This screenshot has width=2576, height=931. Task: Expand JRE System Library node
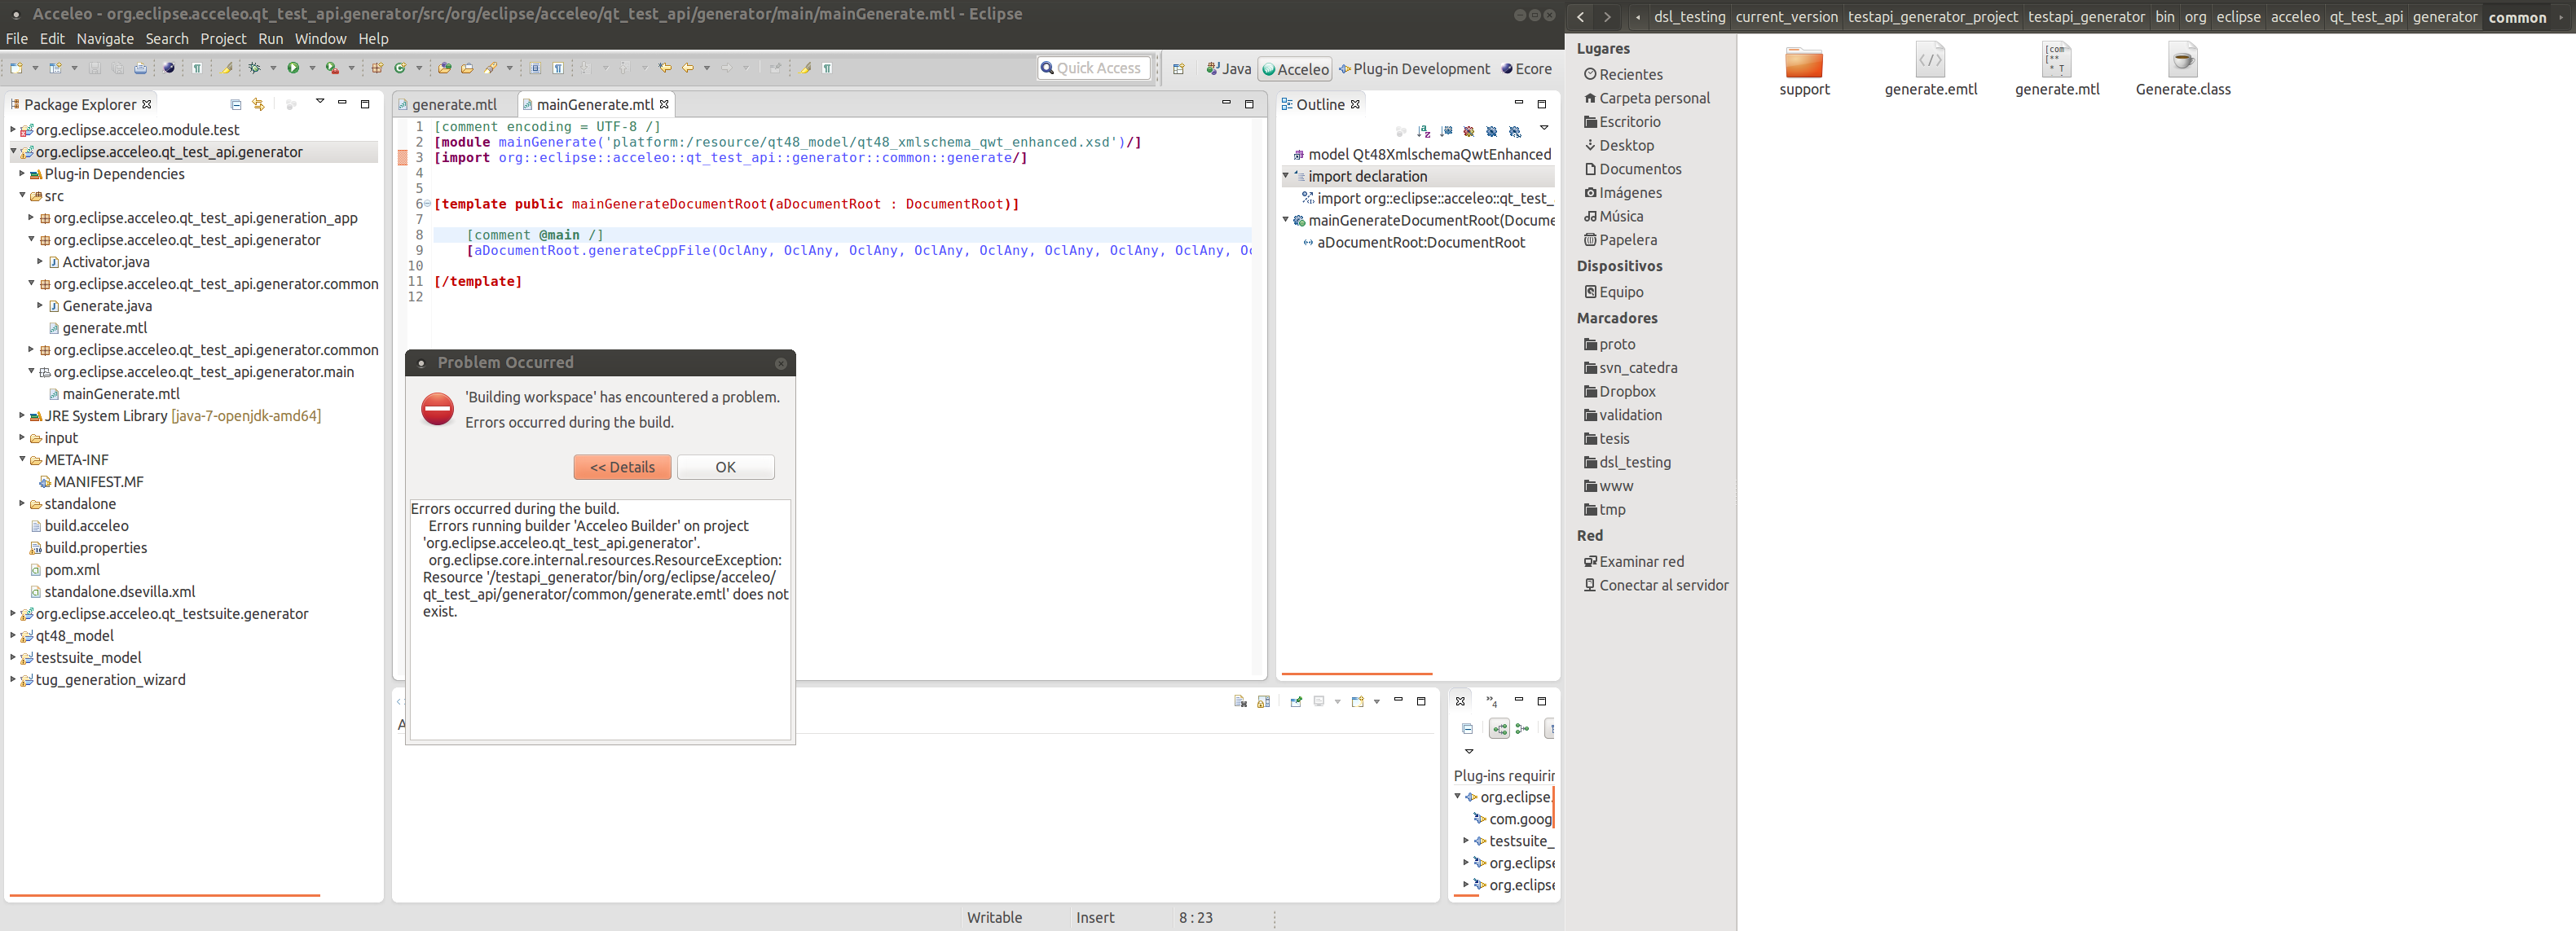point(22,415)
